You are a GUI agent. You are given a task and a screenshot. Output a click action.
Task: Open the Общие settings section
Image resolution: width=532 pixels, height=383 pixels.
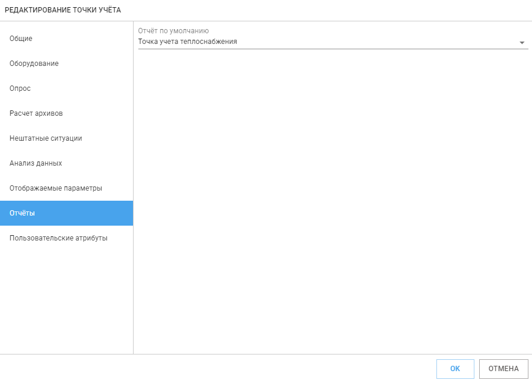[66, 39]
